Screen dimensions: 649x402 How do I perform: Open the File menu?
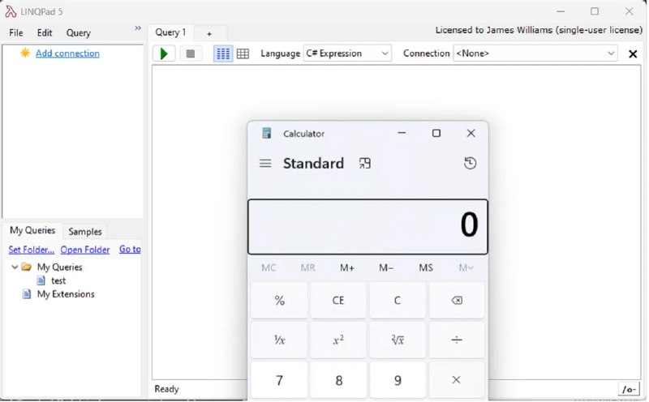point(16,32)
